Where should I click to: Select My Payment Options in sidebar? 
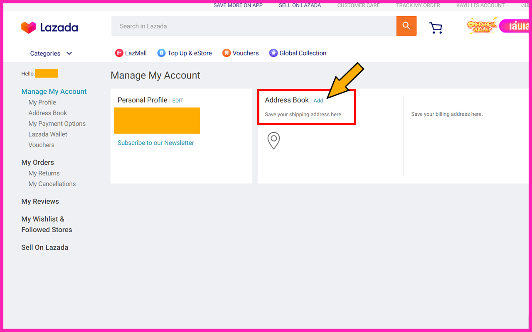(x=57, y=124)
